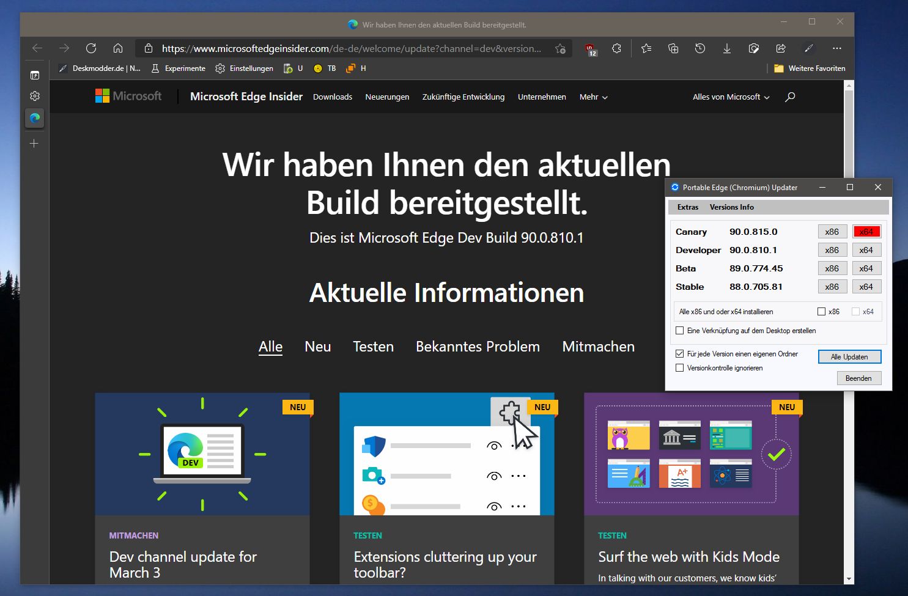
Task: Click the Share icon in toolbar
Action: [781, 48]
